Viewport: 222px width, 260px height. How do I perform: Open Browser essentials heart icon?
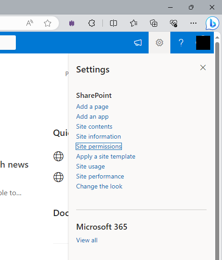click(x=174, y=23)
